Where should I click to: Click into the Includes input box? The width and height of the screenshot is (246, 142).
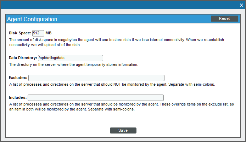point(96,98)
